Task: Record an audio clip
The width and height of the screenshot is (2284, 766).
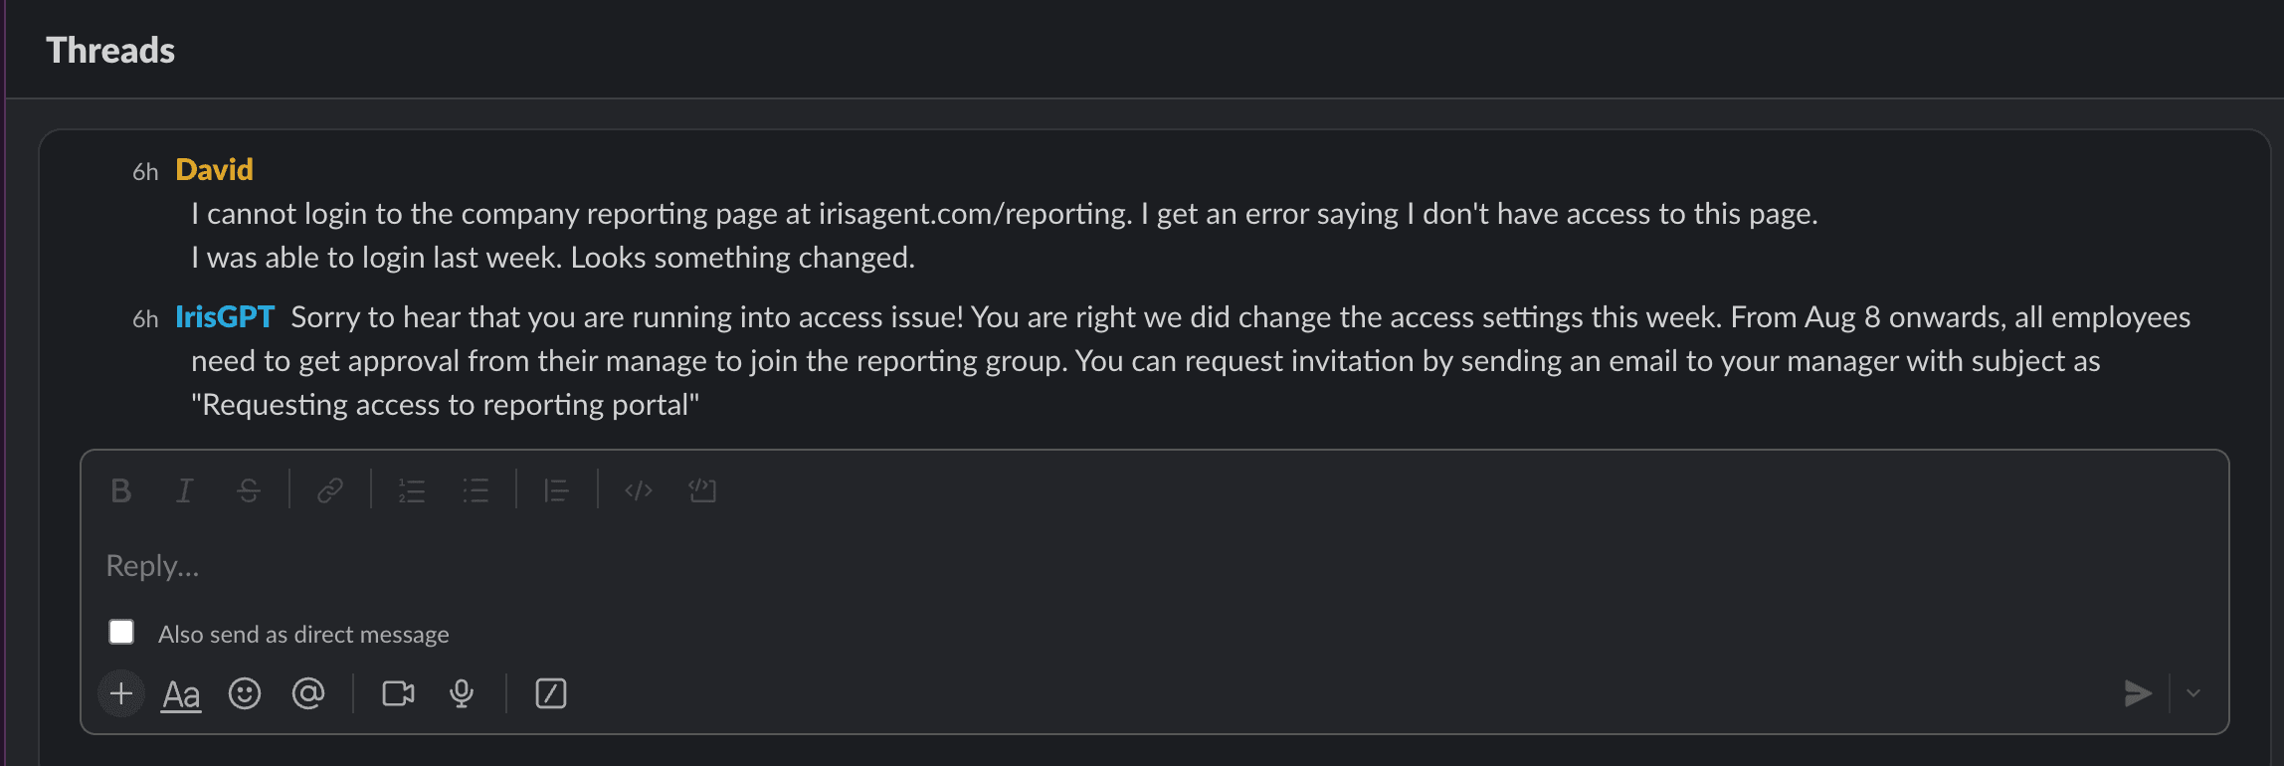Action: [x=462, y=693]
